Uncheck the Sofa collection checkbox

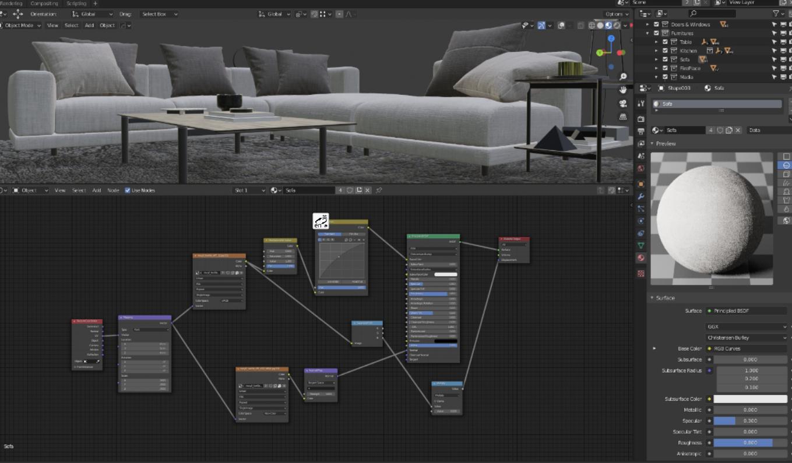[x=665, y=59]
